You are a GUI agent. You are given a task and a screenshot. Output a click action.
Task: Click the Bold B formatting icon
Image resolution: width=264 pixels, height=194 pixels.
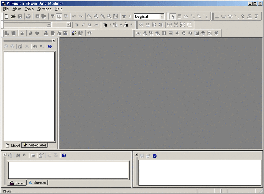(x=77, y=25)
